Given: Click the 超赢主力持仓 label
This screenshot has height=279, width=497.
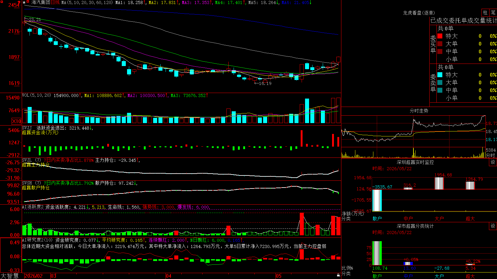Looking at the screenshot, I should [x=36, y=165].
